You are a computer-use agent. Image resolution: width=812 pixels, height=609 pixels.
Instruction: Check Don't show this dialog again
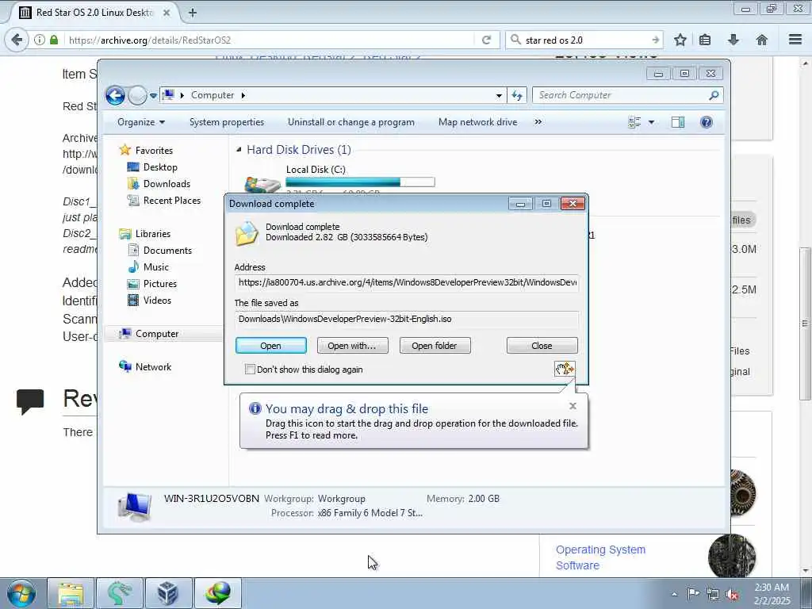pos(250,370)
